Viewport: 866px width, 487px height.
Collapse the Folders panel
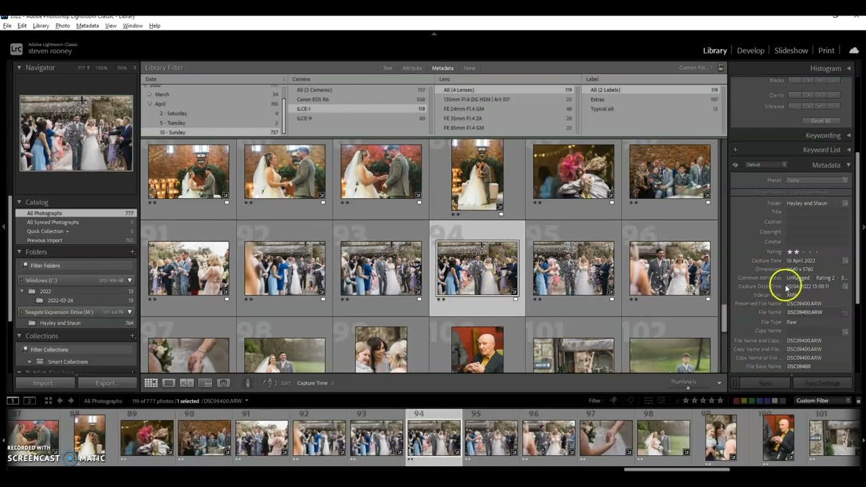tap(19, 252)
